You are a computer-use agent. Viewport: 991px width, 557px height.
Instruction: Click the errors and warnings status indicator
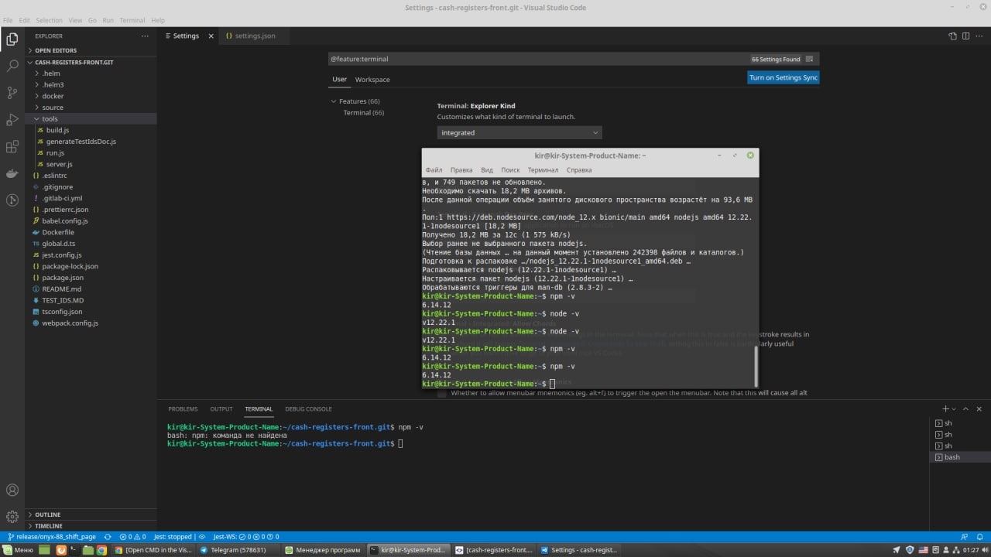(132, 537)
